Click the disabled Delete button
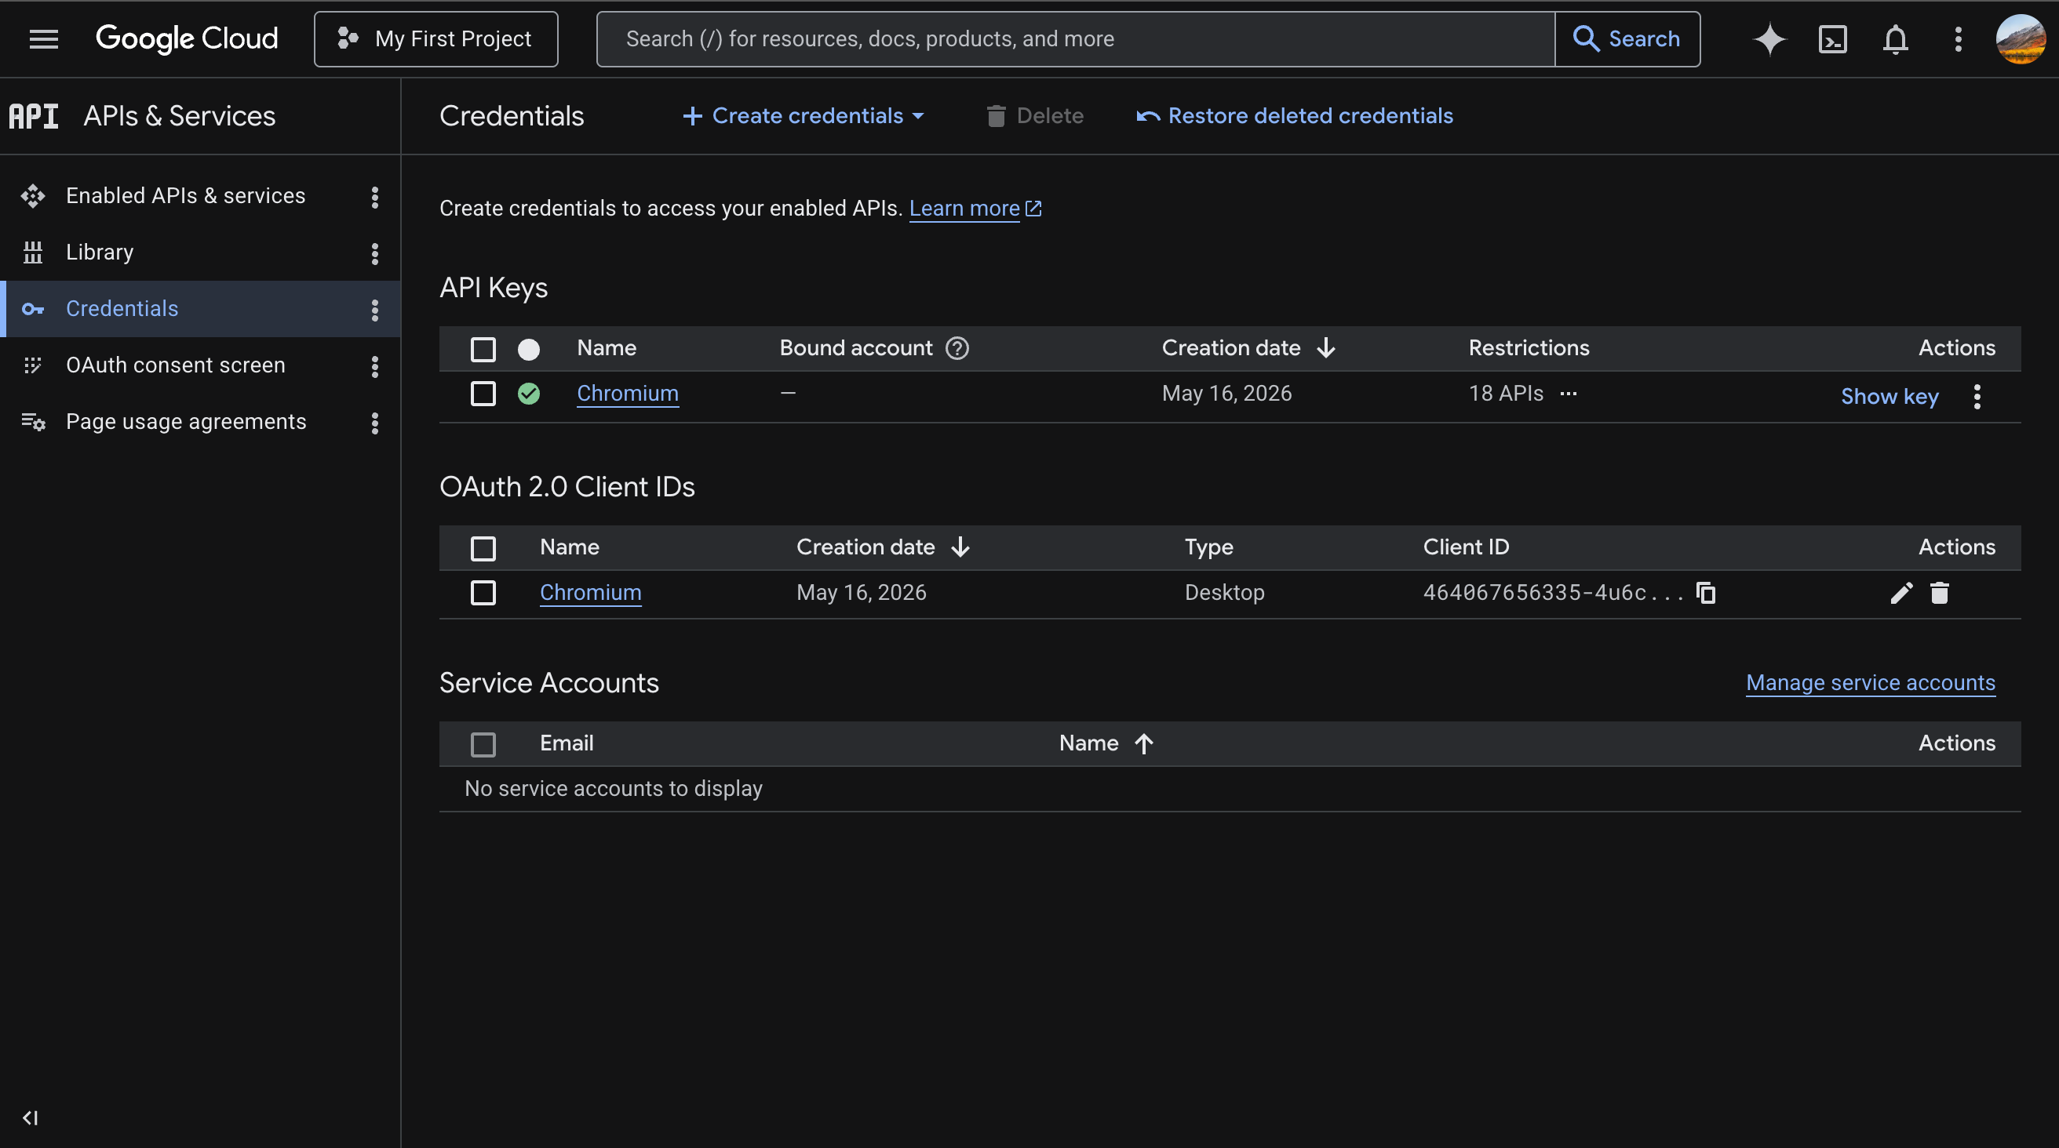 pyautogui.click(x=1035, y=116)
